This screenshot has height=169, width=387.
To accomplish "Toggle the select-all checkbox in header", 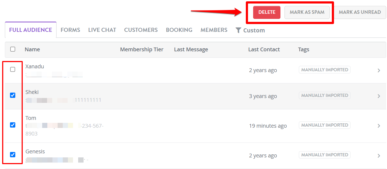I will (13, 49).
